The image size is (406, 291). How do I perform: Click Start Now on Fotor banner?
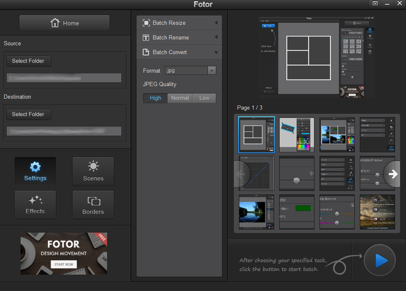pyautogui.click(x=64, y=264)
